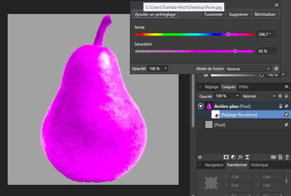Click the grey (Pixel) layer thumbnail
The width and height of the screenshot is (291, 196).
pyautogui.click(x=209, y=124)
